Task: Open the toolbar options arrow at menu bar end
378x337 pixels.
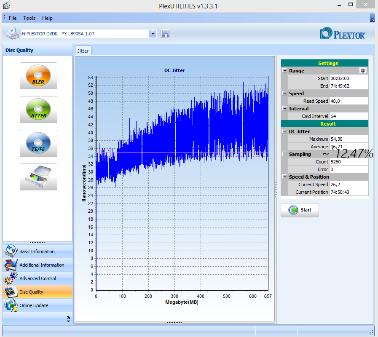Action: 372,18
